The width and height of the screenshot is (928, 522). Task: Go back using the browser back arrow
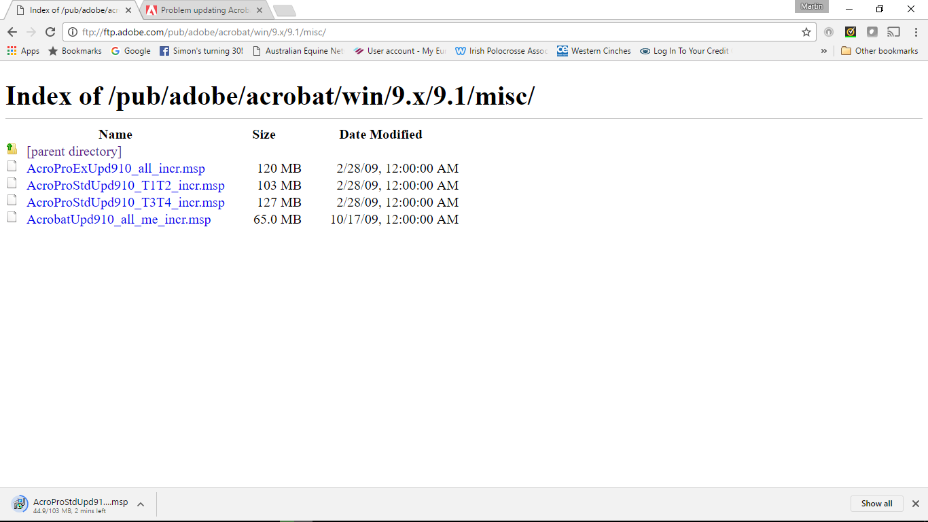point(12,32)
